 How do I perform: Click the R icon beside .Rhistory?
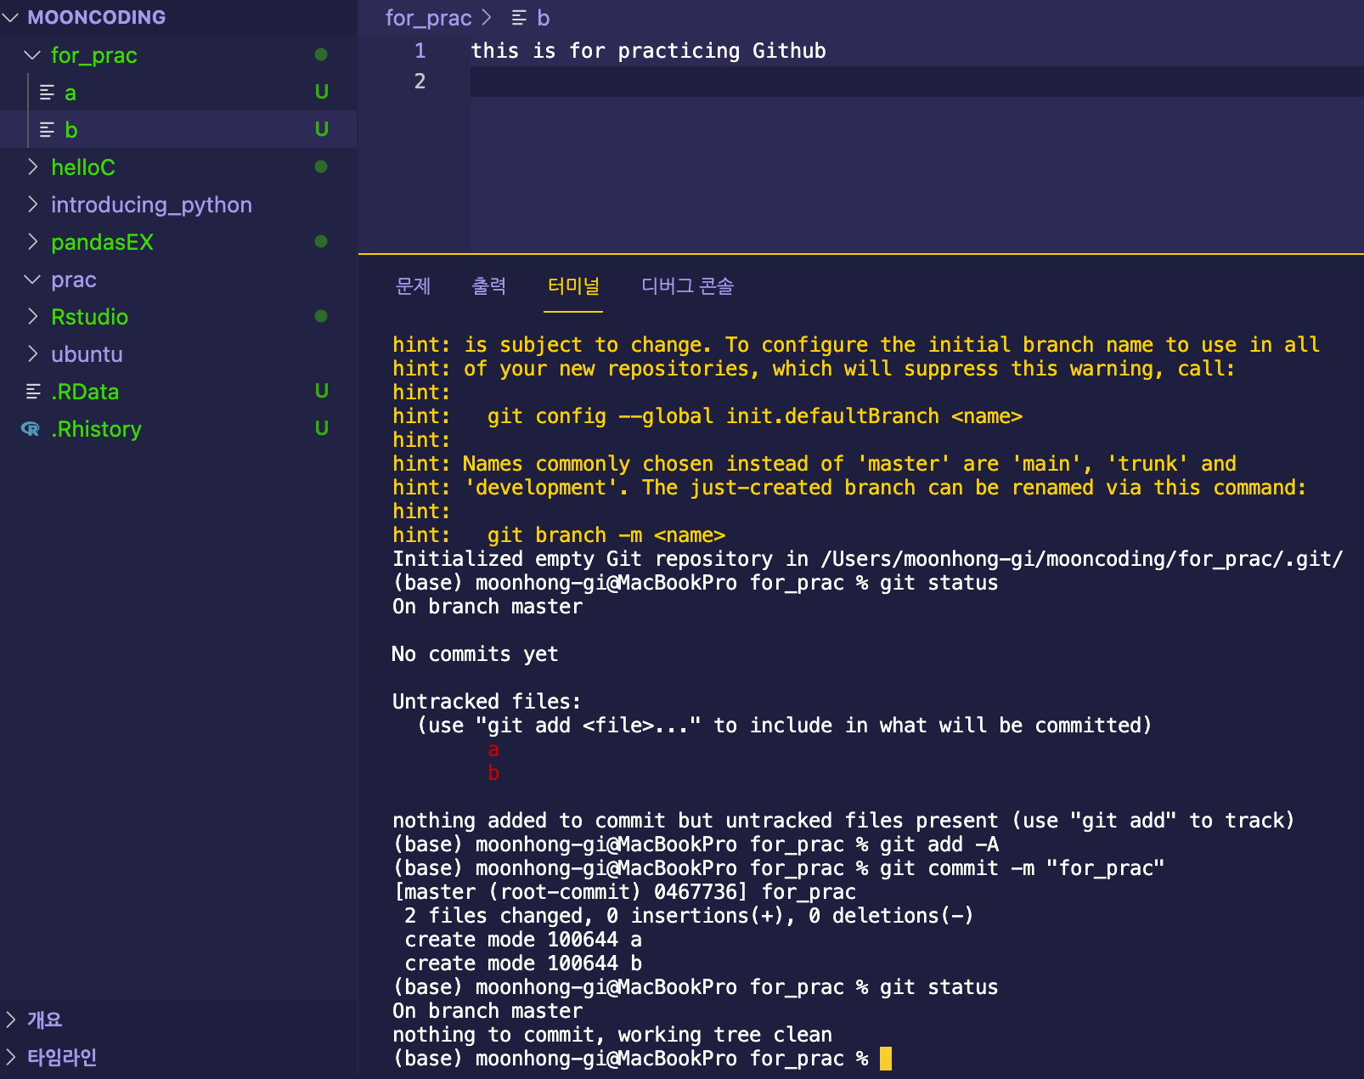31,429
